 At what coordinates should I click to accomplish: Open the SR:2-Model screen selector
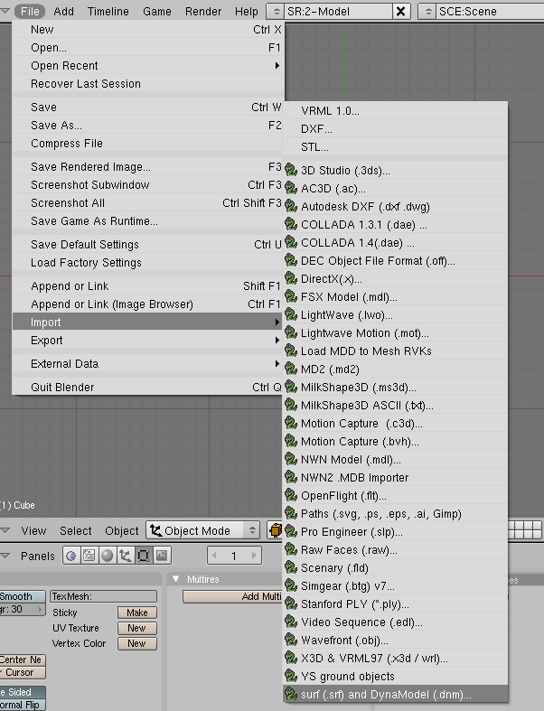click(x=275, y=12)
